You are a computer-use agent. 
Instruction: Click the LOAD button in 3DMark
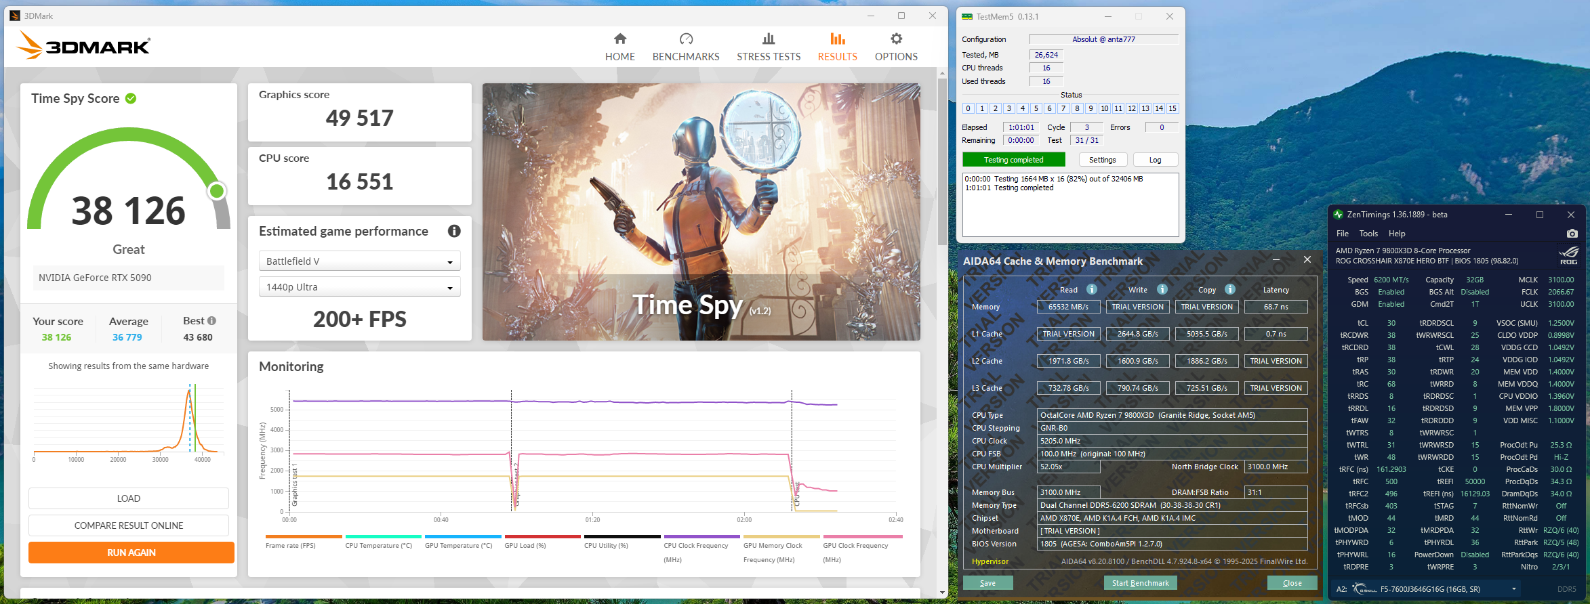tap(129, 498)
